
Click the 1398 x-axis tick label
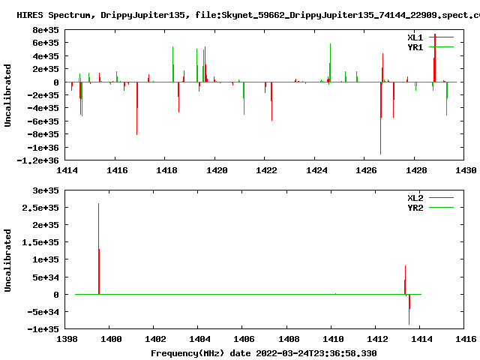click(x=67, y=339)
